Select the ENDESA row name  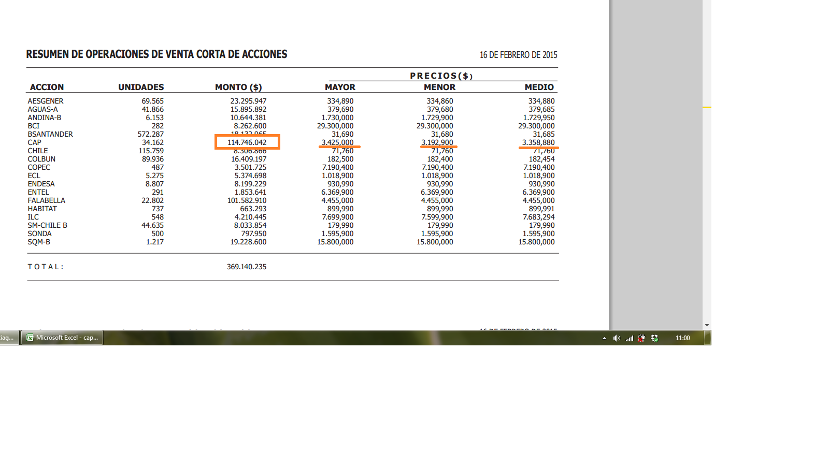click(x=41, y=184)
